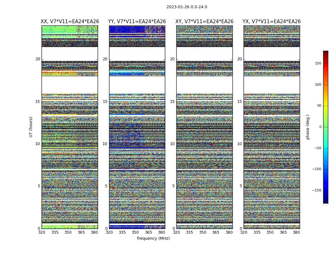
Task: Click the 350 frequency tick under YX panel
Action: coord(270,232)
